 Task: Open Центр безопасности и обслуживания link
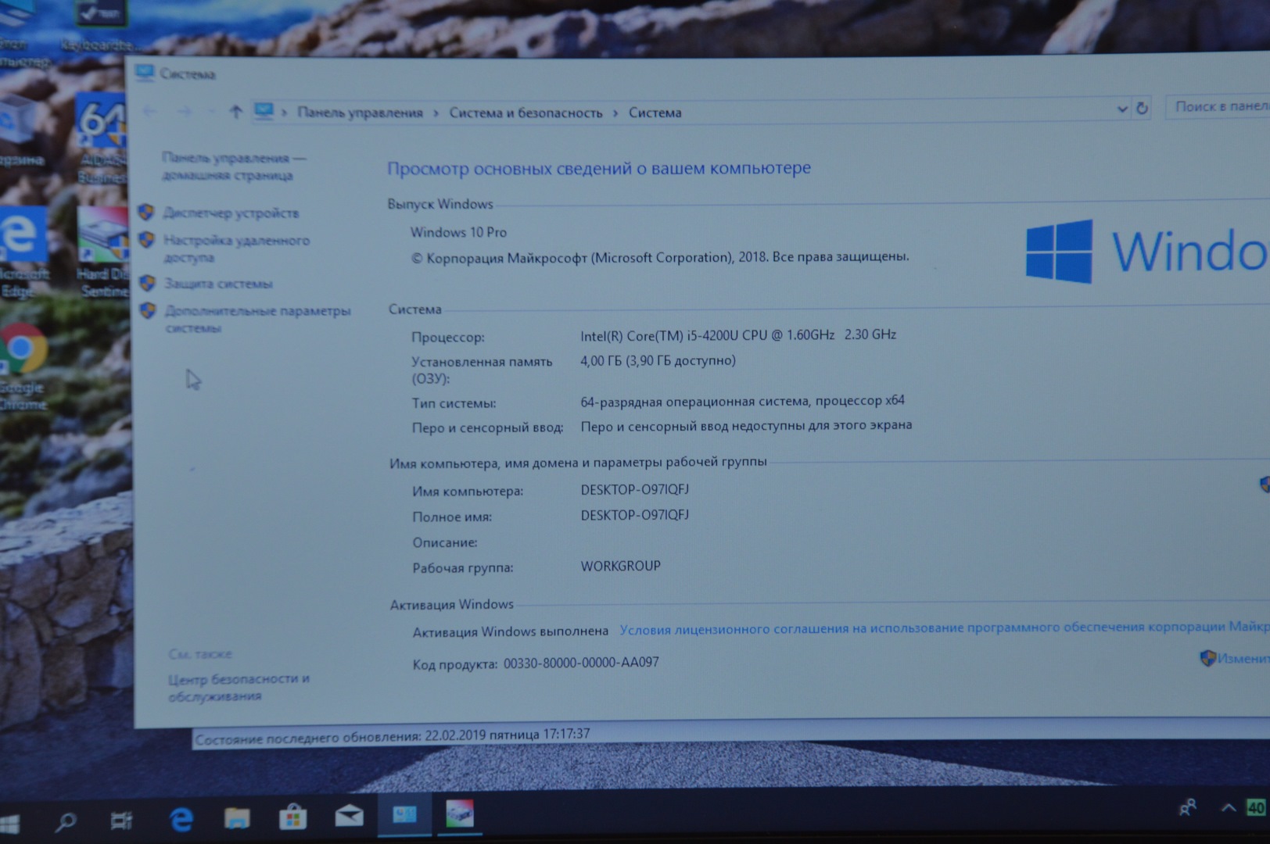(x=239, y=687)
